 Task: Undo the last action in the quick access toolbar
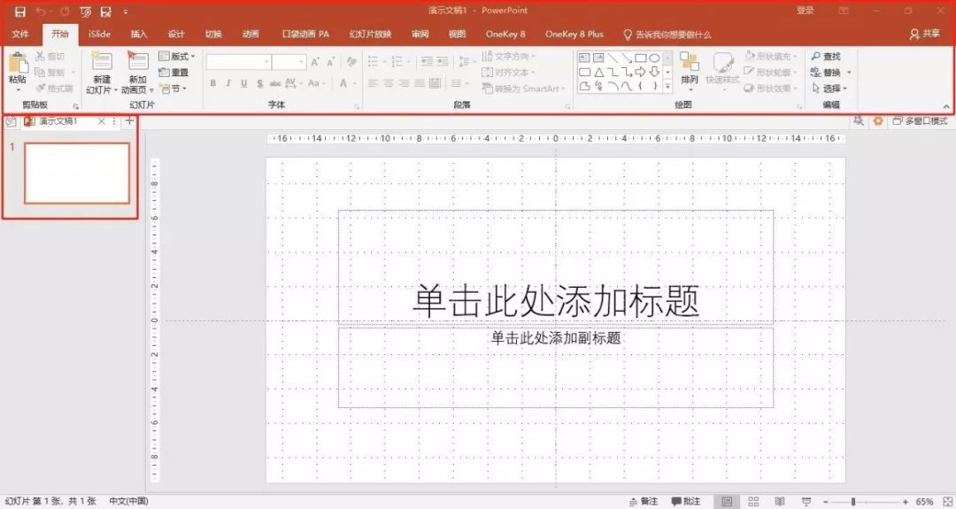(41, 12)
